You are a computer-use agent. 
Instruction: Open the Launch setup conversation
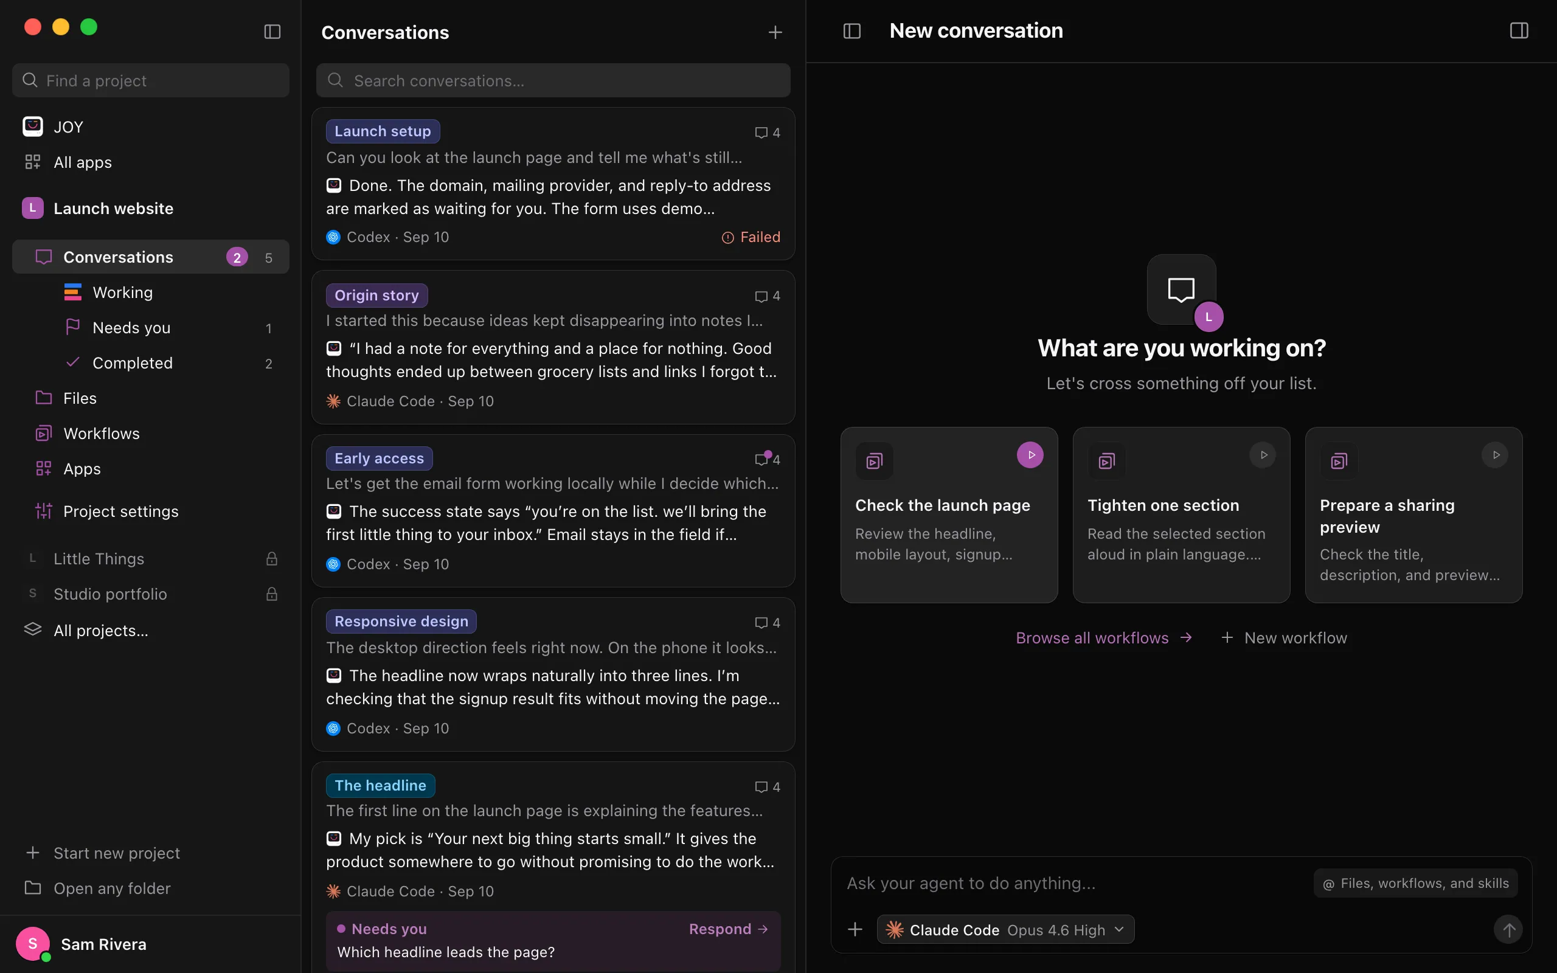tap(553, 184)
